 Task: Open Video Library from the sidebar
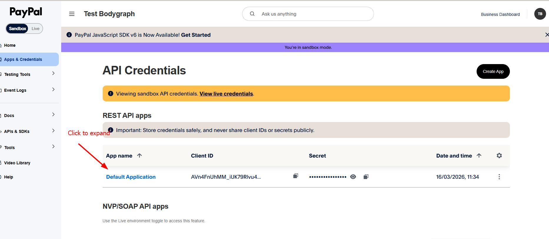pyautogui.click(x=17, y=163)
